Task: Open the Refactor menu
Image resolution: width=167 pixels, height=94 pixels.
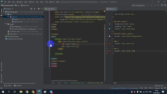Action: pyautogui.click(x=32, y=2)
